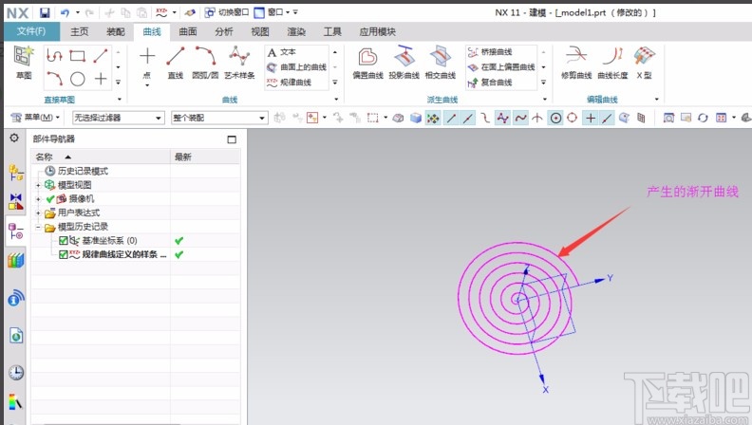Expand the 摄像机 tree node
Viewport: 752px width, 425px height.
(38, 199)
